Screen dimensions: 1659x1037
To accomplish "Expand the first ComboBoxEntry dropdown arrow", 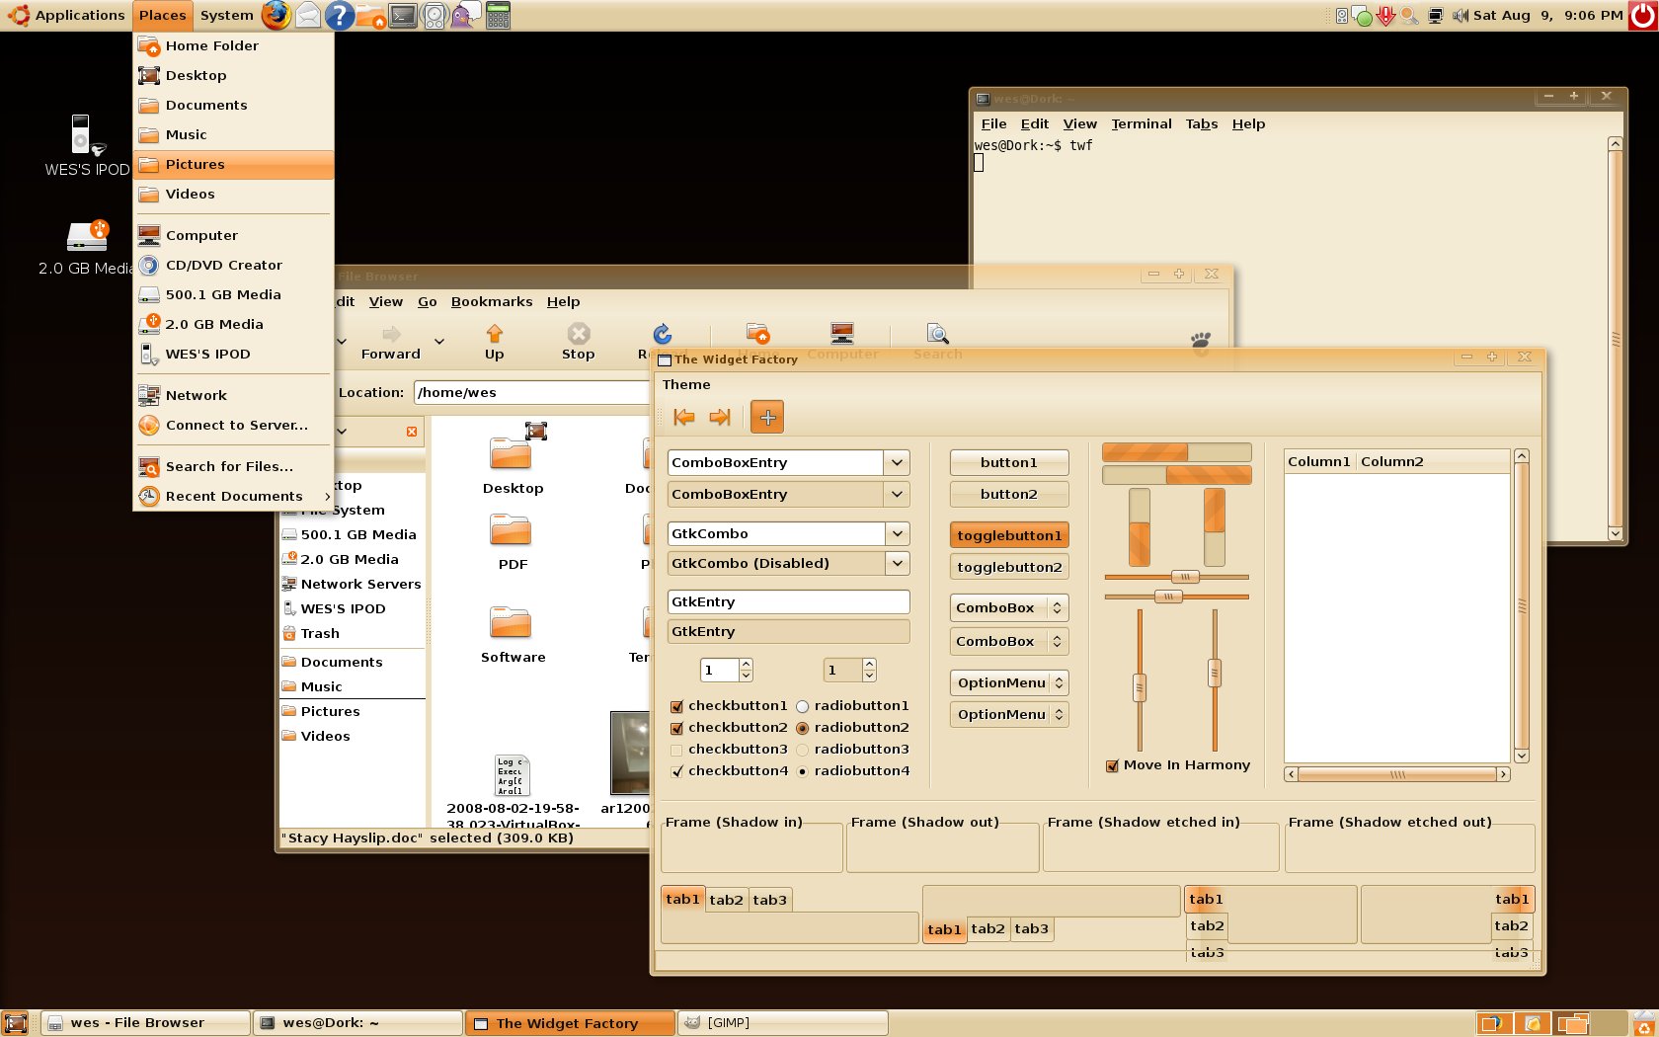I will click(897, 462).
